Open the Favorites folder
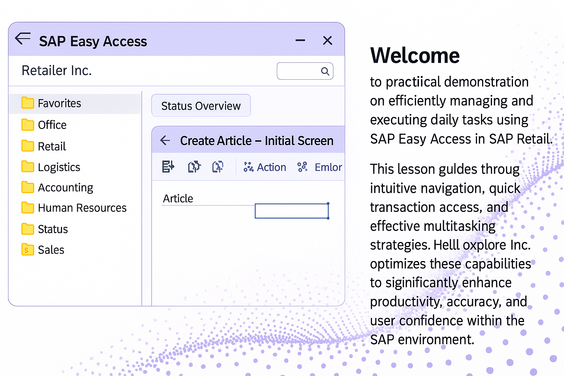The image size is (564, 376). coord(75,103)
